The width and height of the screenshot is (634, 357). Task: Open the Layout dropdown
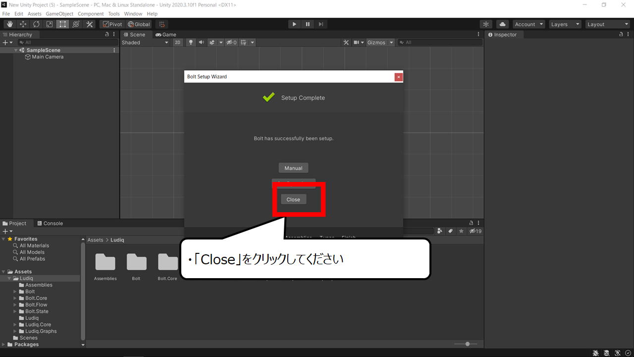[x=607, y=24]
